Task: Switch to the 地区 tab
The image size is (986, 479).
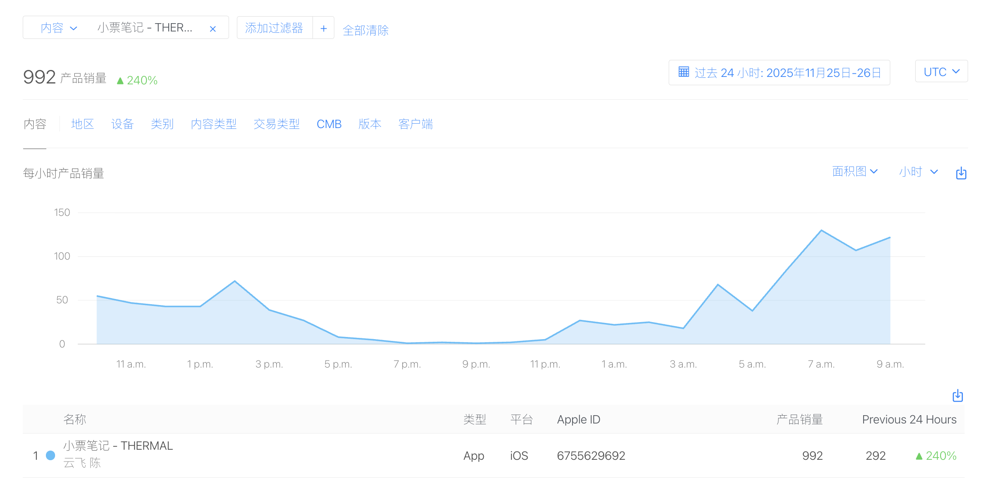Action: [83, 124]
